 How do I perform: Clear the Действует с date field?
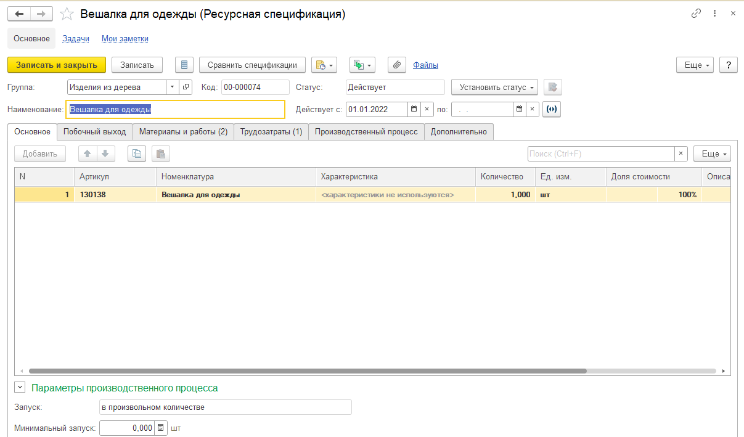pos(427,109)
